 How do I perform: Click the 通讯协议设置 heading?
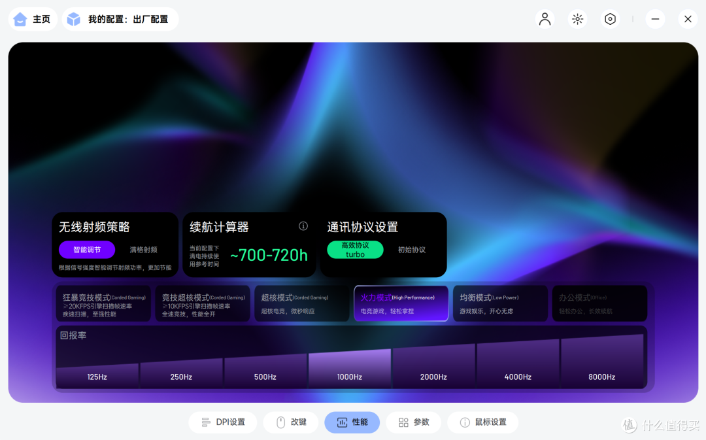tap(362, 227)
